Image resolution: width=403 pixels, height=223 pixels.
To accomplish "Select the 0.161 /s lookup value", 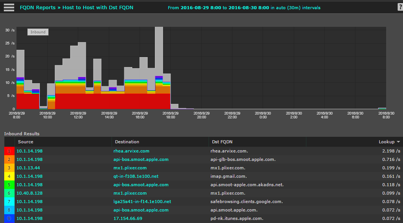I will [x=391, y=176].
